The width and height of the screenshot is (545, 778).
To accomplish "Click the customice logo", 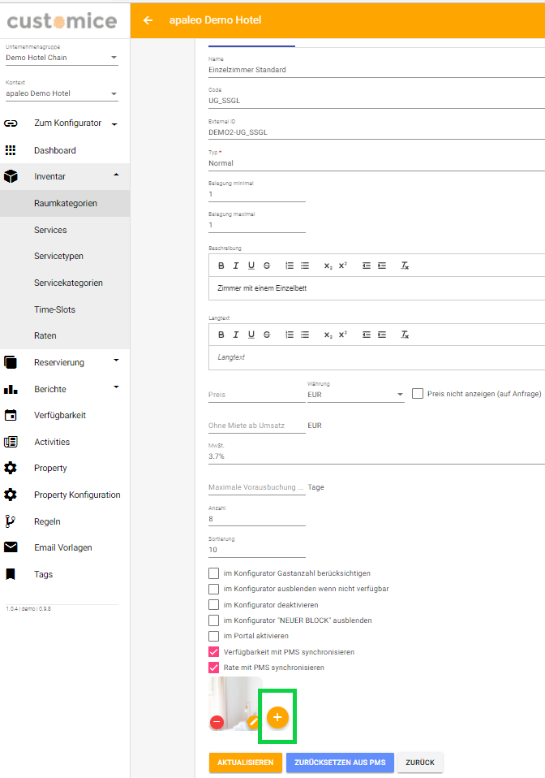I will point(62,21).
